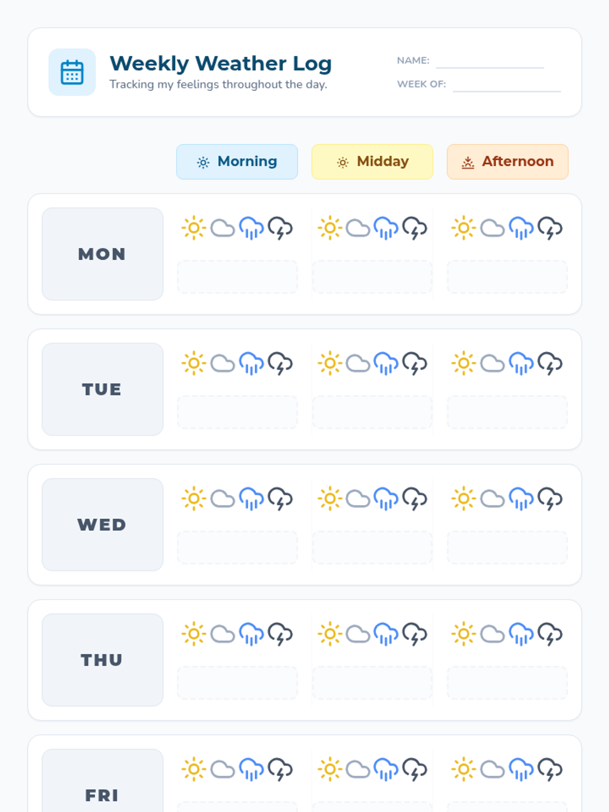
Task: Choose the thunderstorm icon for Thursday midday
Action: point(415,634)
